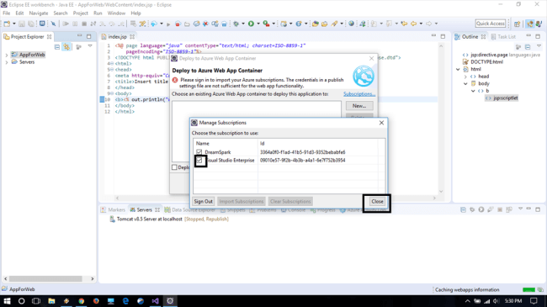Click the Project Explorer horizontal scrollbar
The width and height of the screenshot is (547, 307).
45,278
